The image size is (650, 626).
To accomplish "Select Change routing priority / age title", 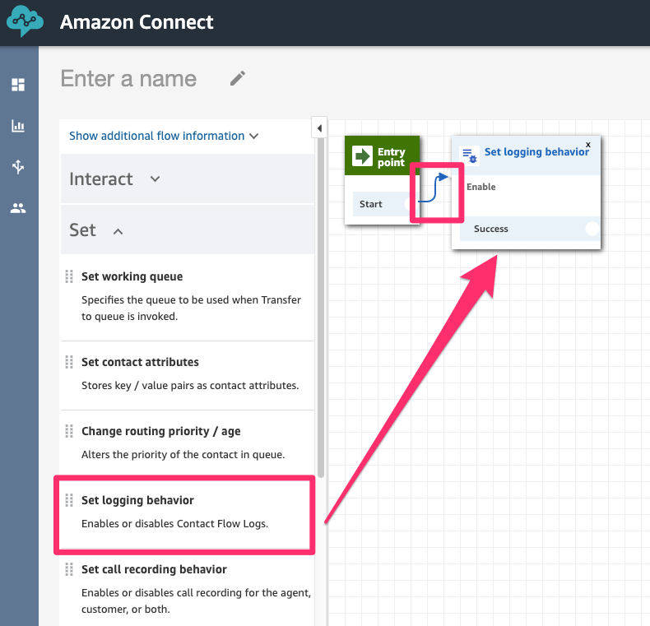I will 160,431.
